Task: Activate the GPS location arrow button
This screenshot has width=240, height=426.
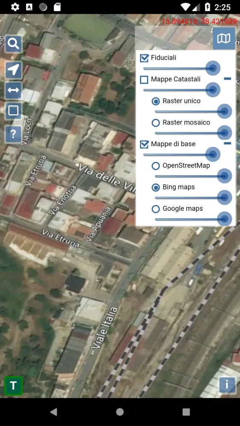Action: 13,70
